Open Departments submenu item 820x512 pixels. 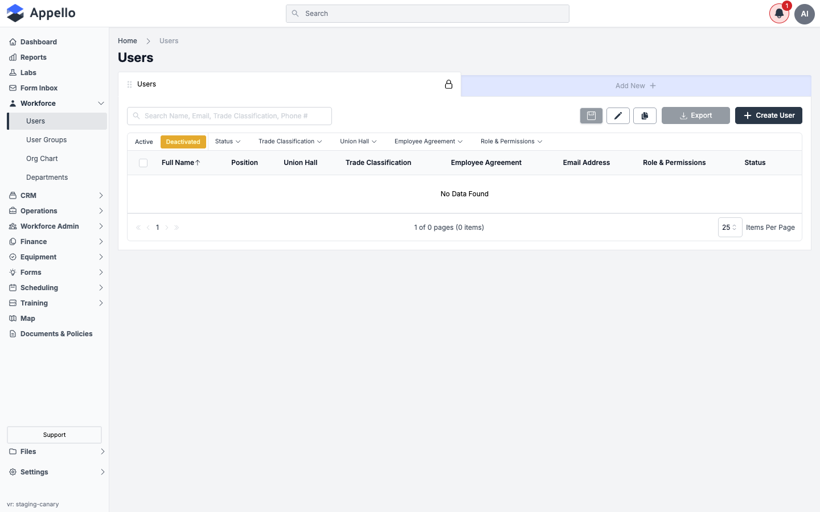[47, 177]
